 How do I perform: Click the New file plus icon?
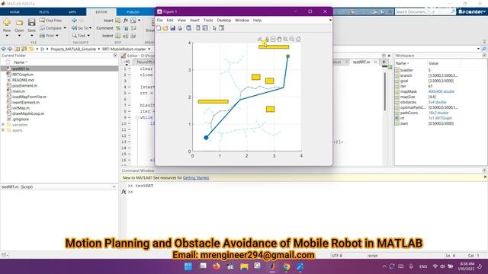point(7,22)
